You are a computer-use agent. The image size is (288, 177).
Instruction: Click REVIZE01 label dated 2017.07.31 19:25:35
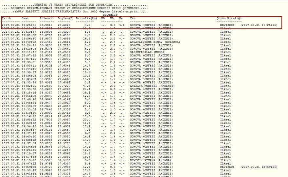pyautogui.click(x=227, y=25)
